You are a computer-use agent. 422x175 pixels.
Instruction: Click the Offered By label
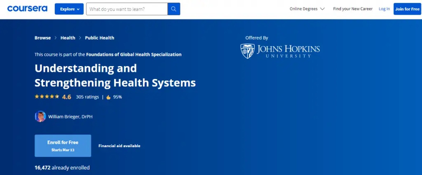[257, 38]
